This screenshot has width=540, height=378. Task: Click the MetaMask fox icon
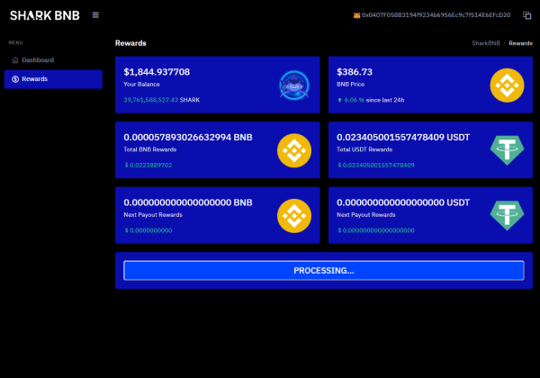point(356,15)
